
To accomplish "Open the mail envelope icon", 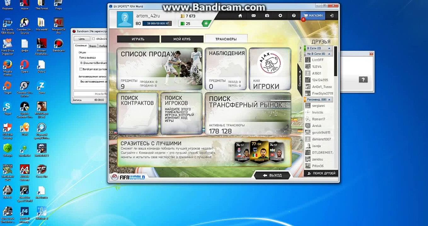I will tap(254, 15).
